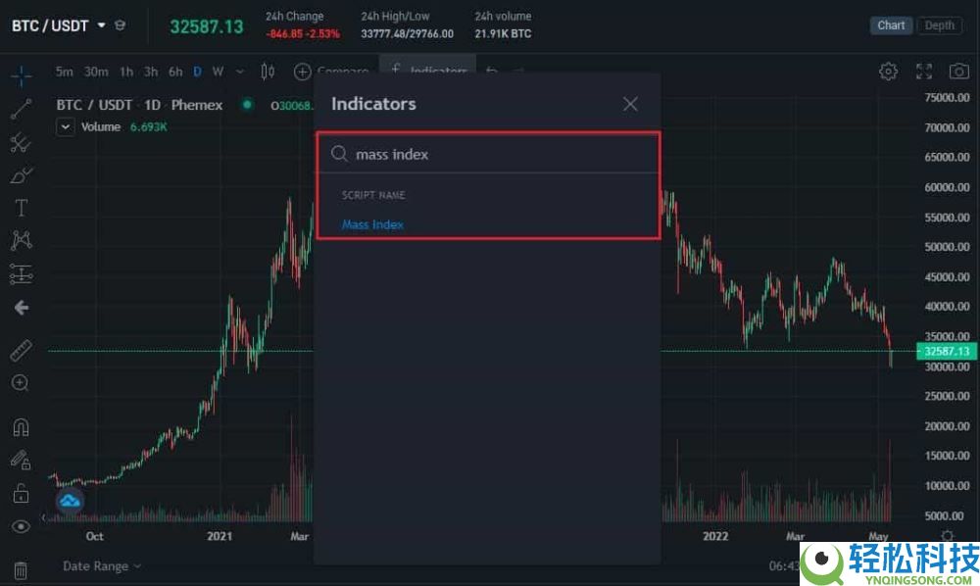Expand the BTC / USDT pair dropdown
Screen dimensions: 980x586
pos(101,25)
